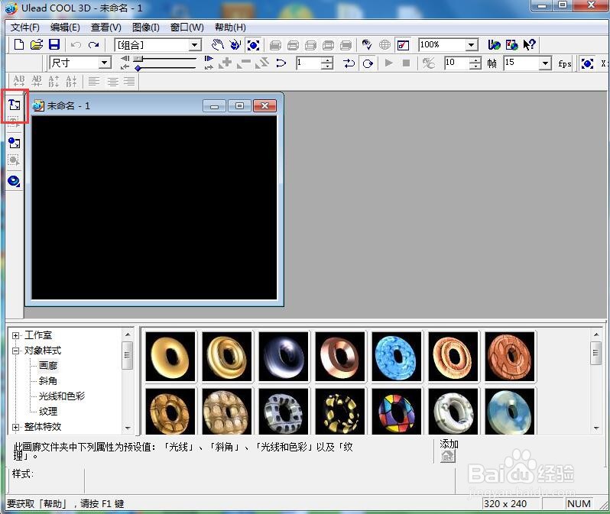Expand the 工作室 tree node
The image size is (610, 514).
click(x=15, y=335)
